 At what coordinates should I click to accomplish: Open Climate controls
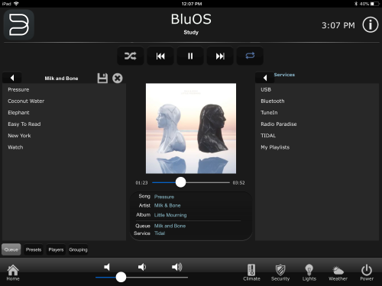(251, 272)
